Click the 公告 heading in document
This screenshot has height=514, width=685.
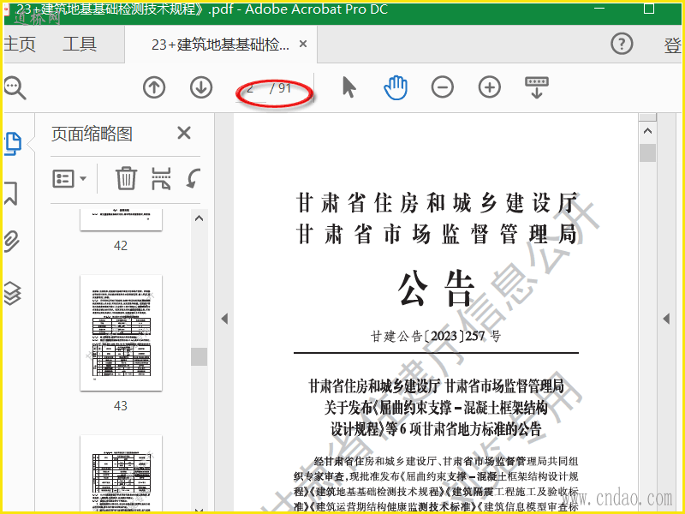436,289
